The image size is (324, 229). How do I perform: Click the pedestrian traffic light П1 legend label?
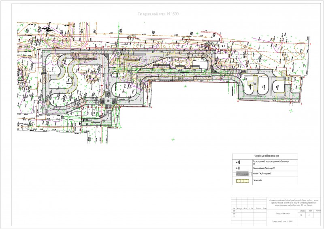pos(264,168)
